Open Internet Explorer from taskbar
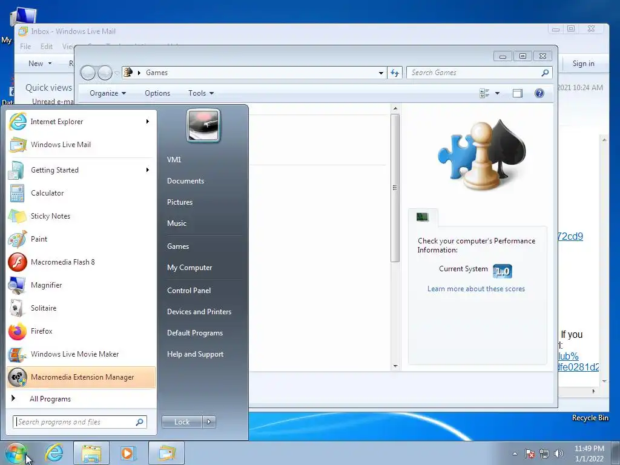Viewport: 620px width, 465px height. [54, 453]
